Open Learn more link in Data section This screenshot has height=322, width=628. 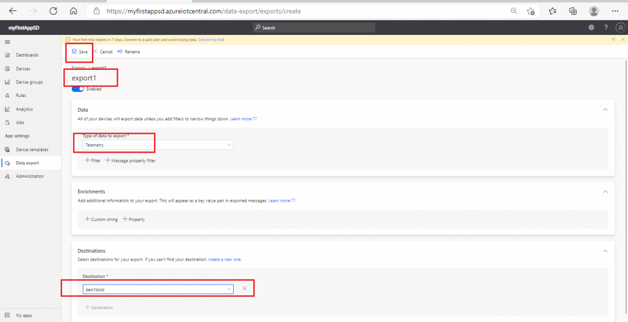[243, 119]
